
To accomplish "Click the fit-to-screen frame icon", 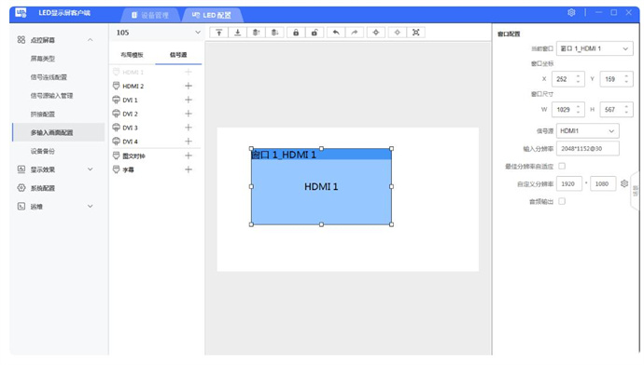I will [x=415, y=33].
